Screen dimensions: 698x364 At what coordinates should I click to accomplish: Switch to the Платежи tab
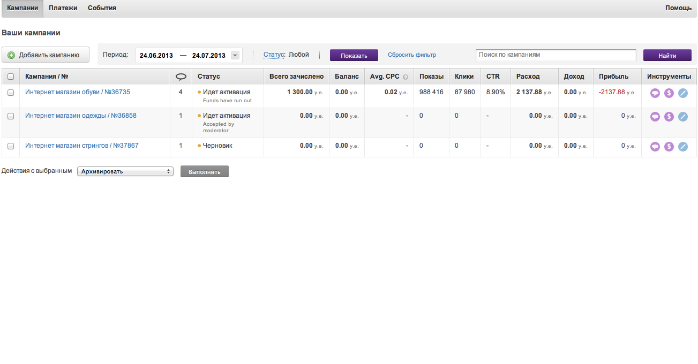pyautogui.click(x=63, y=8)
